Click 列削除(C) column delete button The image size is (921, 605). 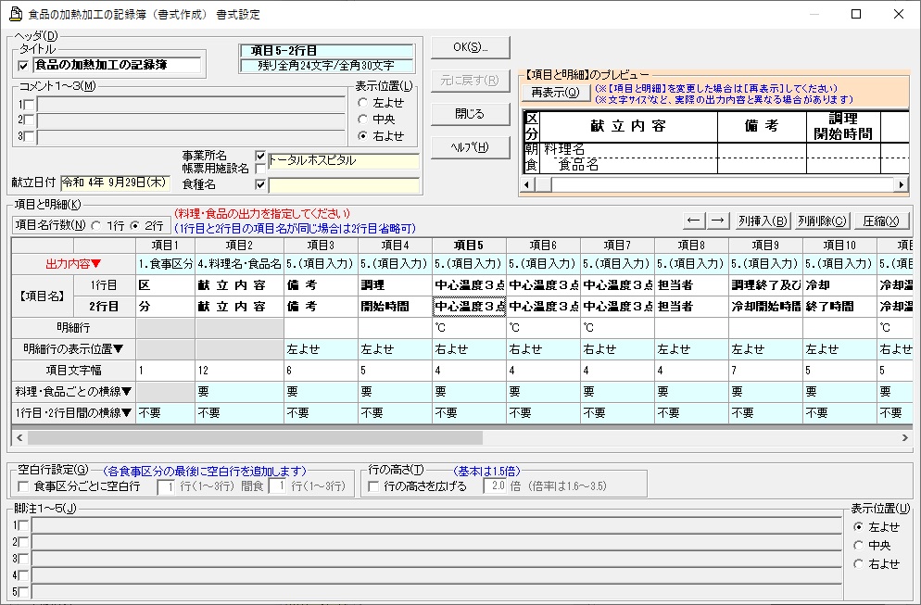point(822,221)
